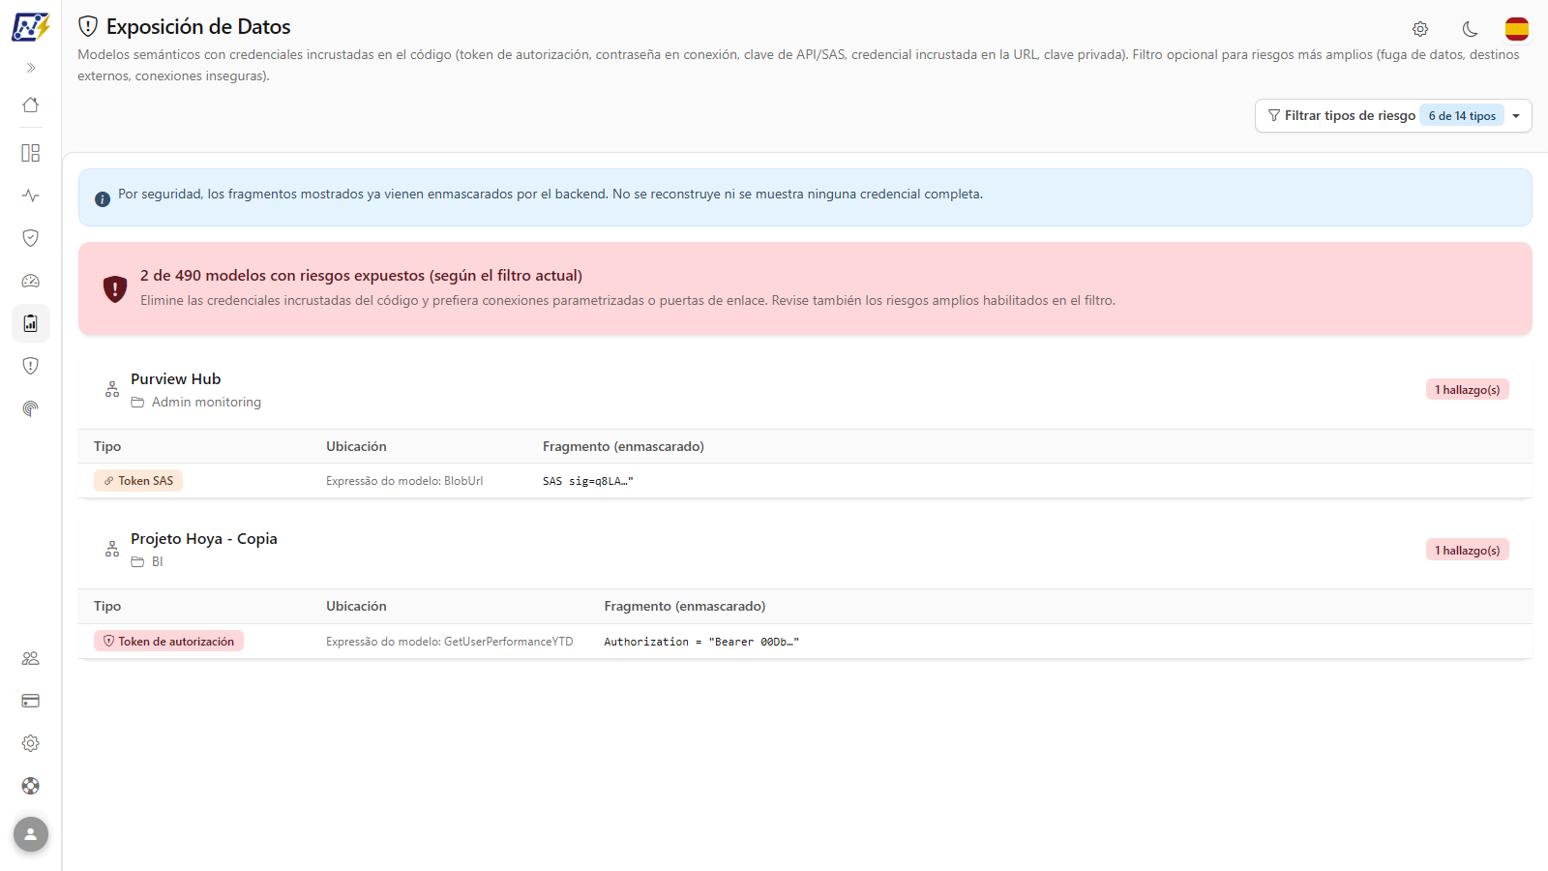The height and width of the screenshot is (871, 1548).
Task: Open the report clipboard sidebar icon
Action: point(31,323)
